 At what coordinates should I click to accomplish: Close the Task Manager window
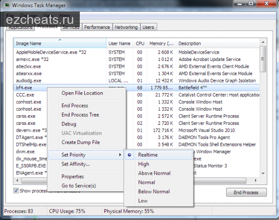coord(267,3)
